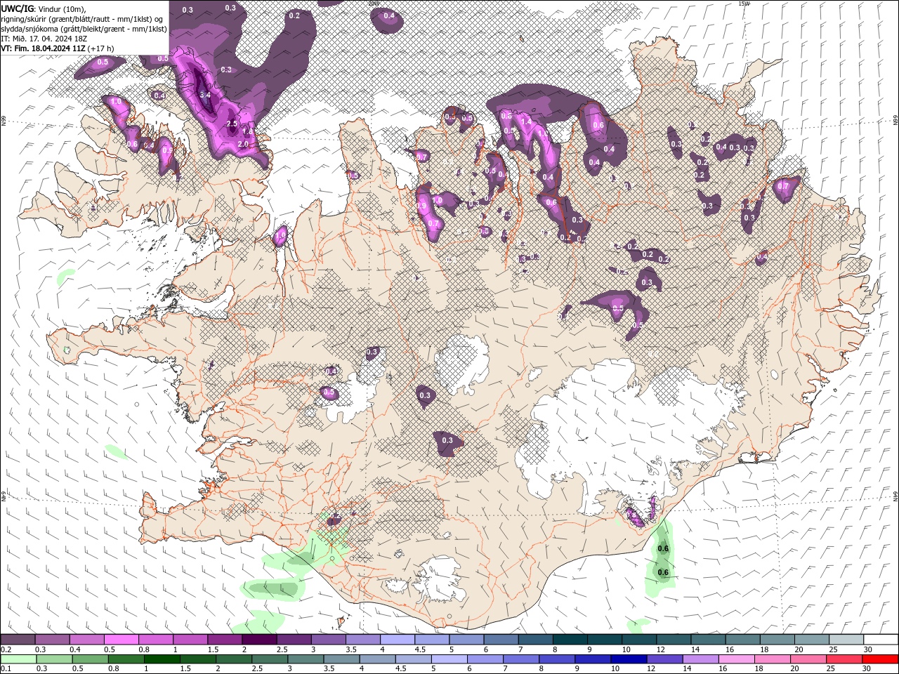The width and height of the screenshot is (899, 674).
Task: Pick the top-row swatch between 1.5 and 2
Action: (x=225, y=640)
